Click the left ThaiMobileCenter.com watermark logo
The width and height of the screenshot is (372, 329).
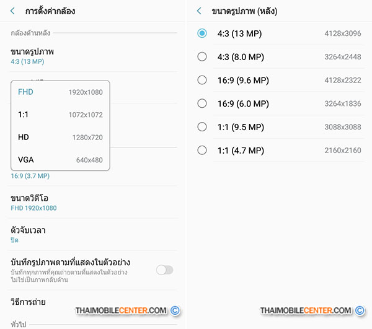click(128, 310)
